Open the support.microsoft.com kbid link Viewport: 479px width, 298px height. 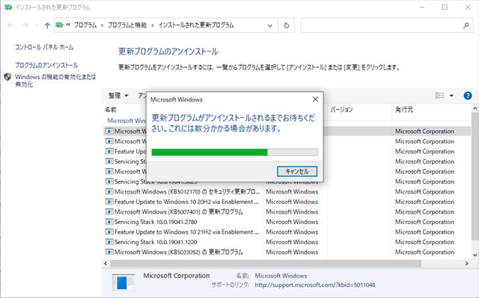click(315, 285)
